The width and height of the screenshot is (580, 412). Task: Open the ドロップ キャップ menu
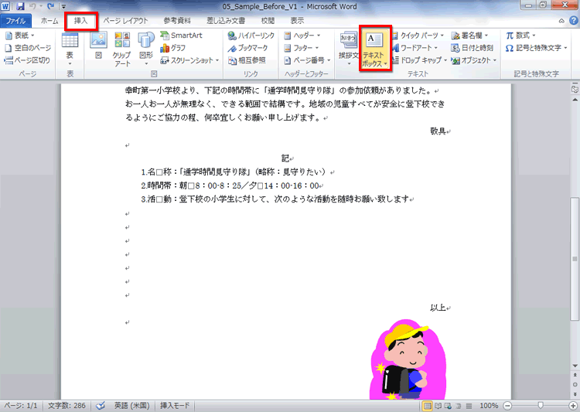coord(420,60)
